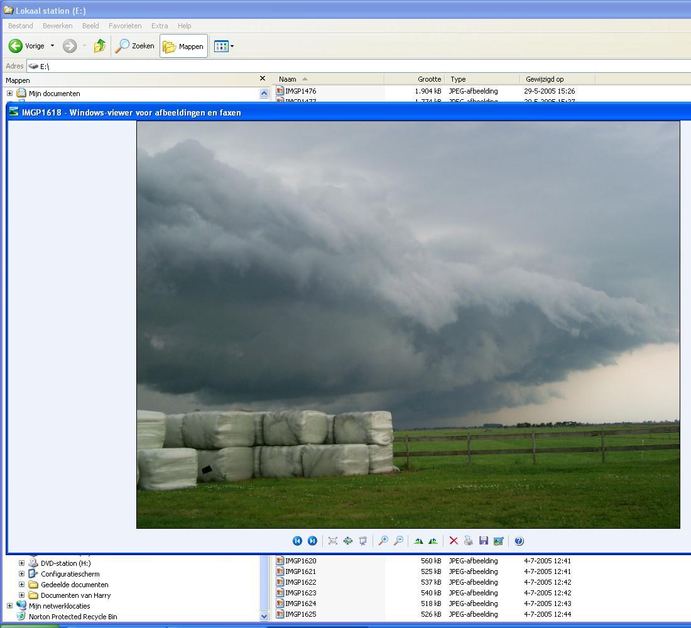The image size is (691, 628).
Task: Open viewer help with question mark icon
Action: pyautogui.click(x=519, y=541)
